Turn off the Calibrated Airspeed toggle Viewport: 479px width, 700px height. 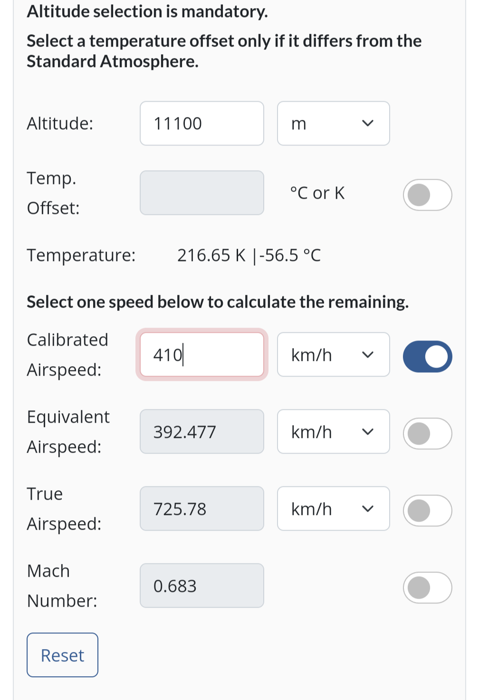[x=428, y=357]
